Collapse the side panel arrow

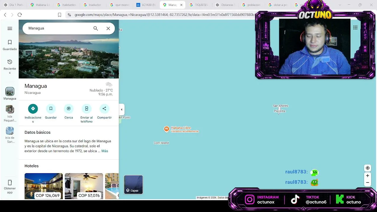[122, 110]
